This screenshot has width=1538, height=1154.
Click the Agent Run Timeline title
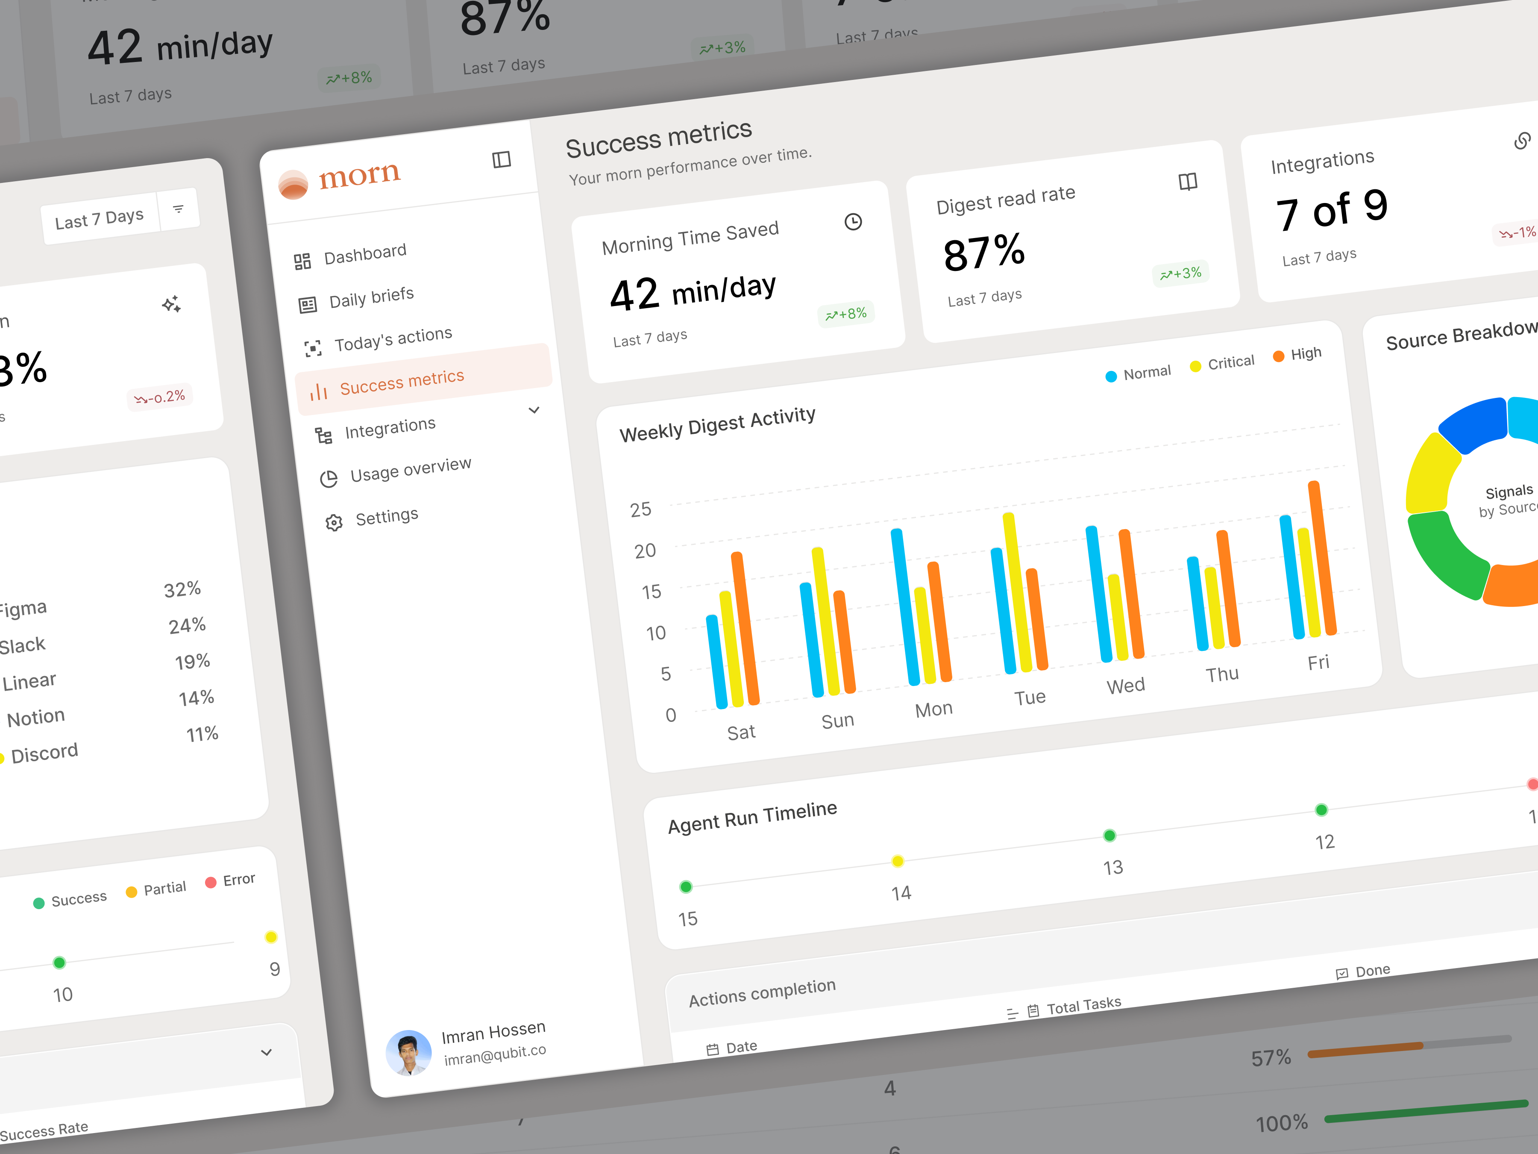(752, 817)
